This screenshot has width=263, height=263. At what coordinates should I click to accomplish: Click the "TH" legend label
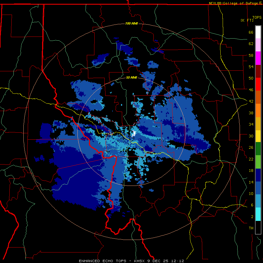pyautogui.click(x=251, y=228)
